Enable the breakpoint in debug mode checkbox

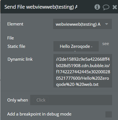108,114
